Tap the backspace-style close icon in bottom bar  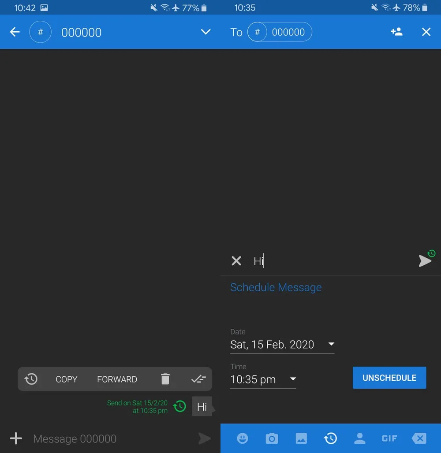419,438
